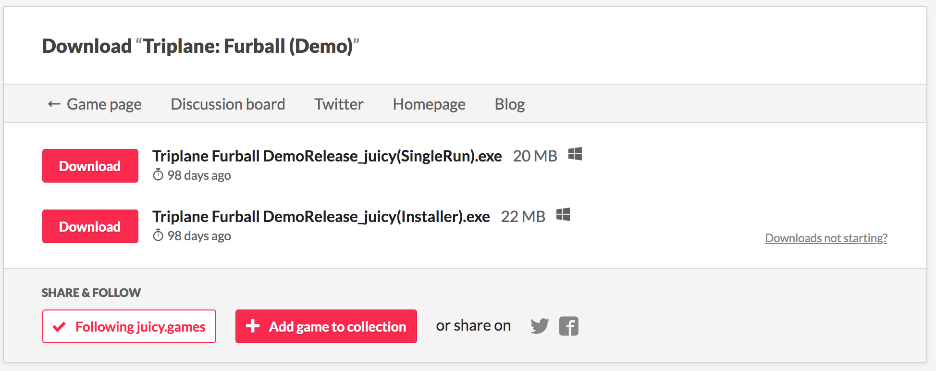Image resolution: width=936 pixels, height=371 pixels.
Task: Click plus icon on Add game button
Action: (253, 326)
